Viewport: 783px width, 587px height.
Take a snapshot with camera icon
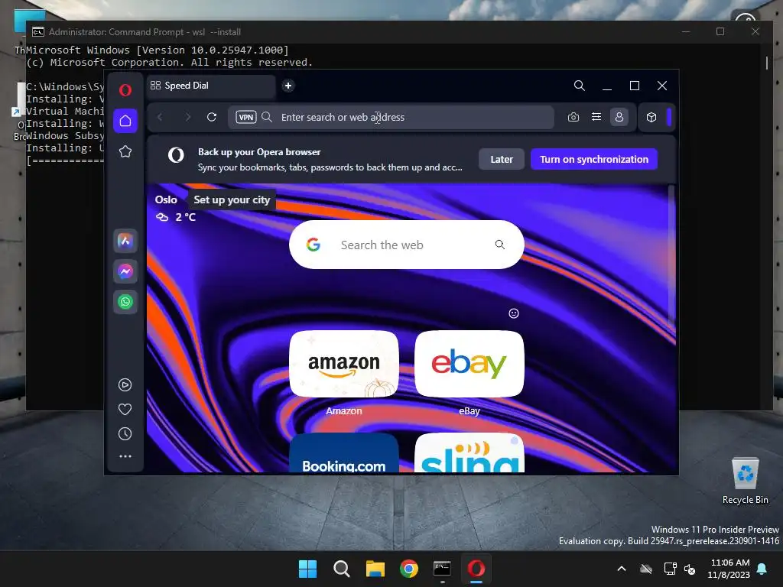click(573, 117)
